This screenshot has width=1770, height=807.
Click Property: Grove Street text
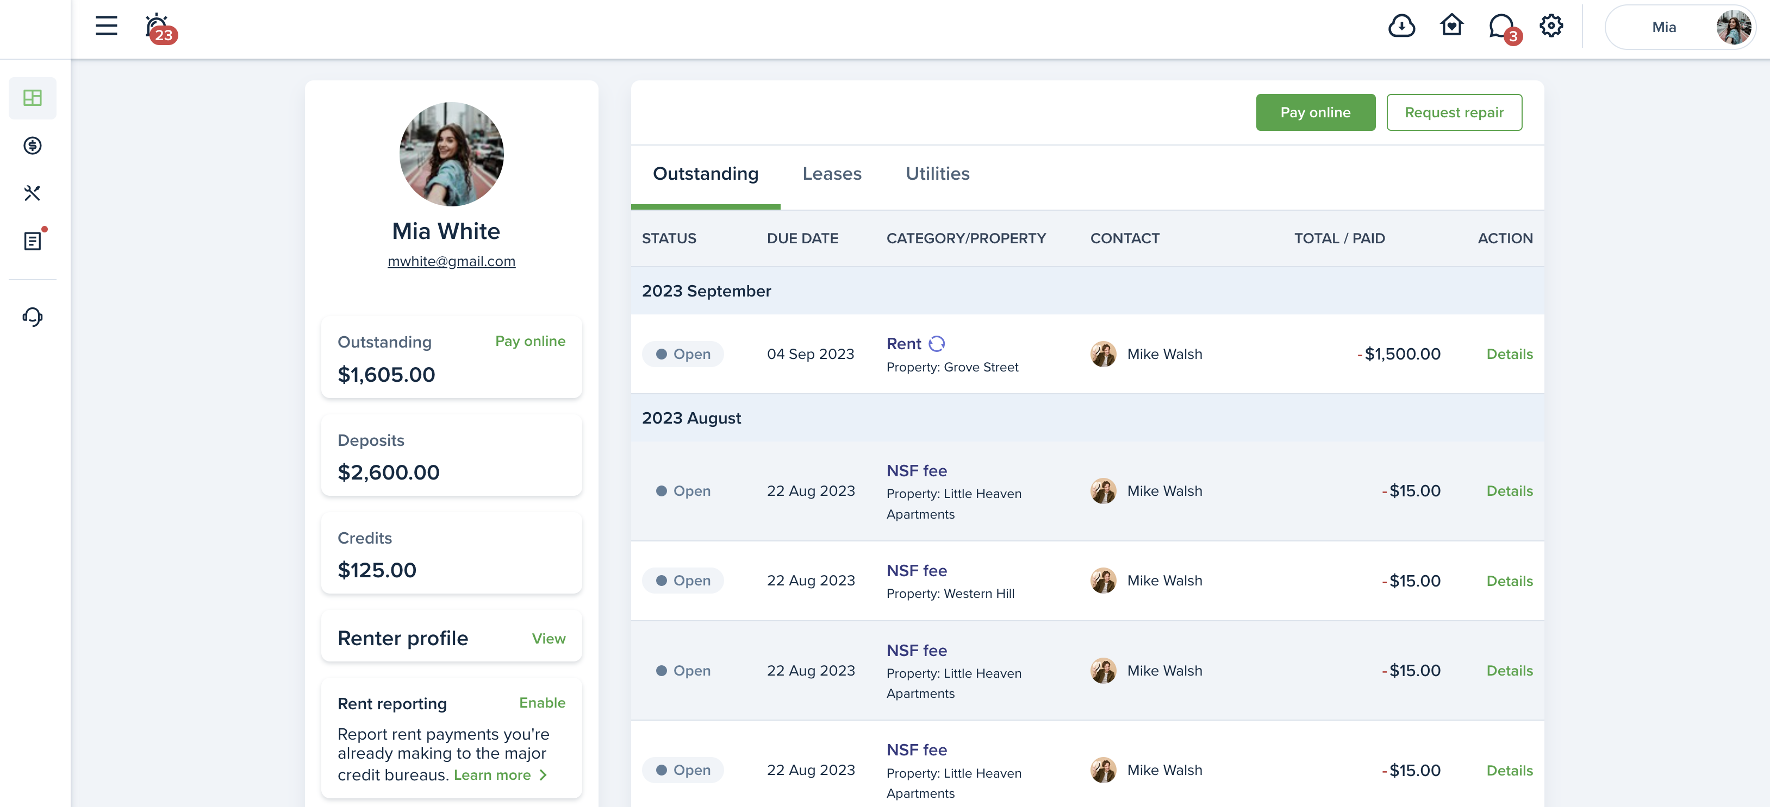(952, 367)
